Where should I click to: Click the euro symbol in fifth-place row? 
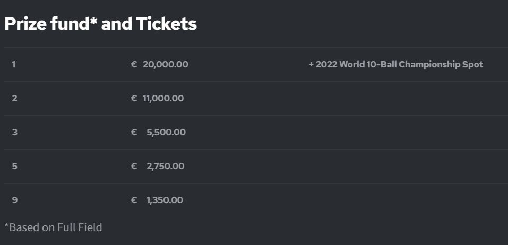(134, 167)
